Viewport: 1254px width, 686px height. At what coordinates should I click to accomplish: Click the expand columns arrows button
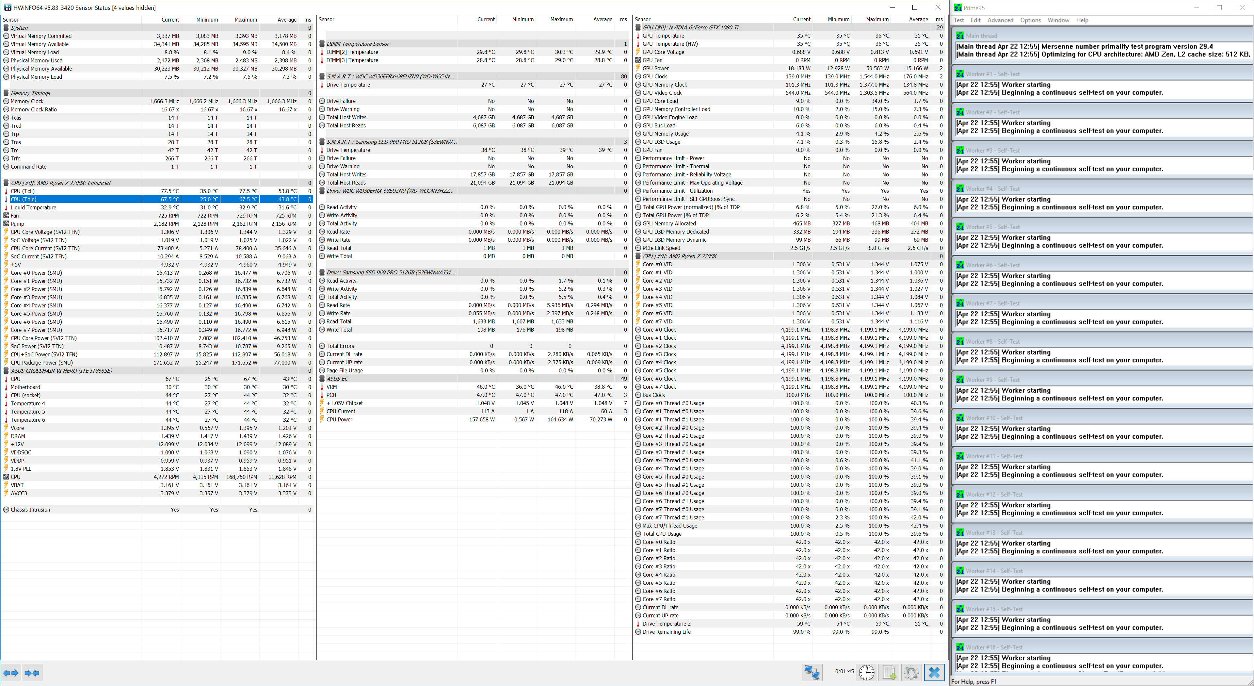[x=11, y=673]
